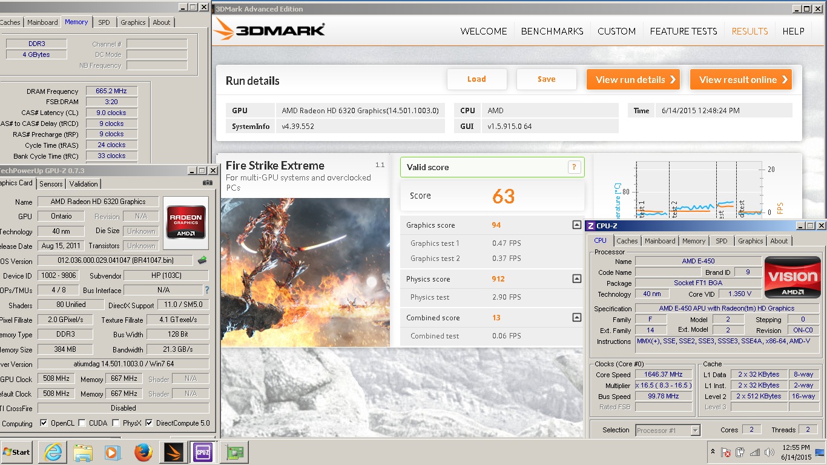Switch to Validation tab in GPU-Z

[84, 184]
